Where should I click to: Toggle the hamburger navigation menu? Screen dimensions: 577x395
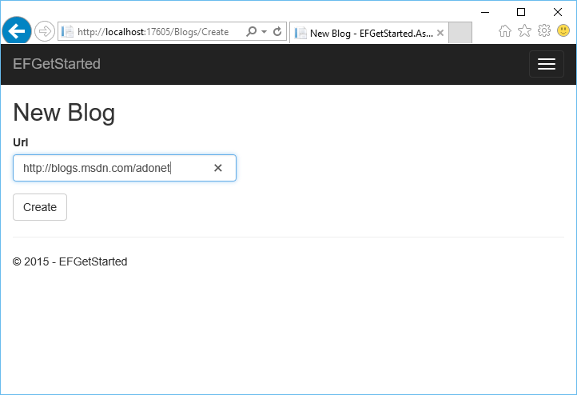[x=547, y=64]
